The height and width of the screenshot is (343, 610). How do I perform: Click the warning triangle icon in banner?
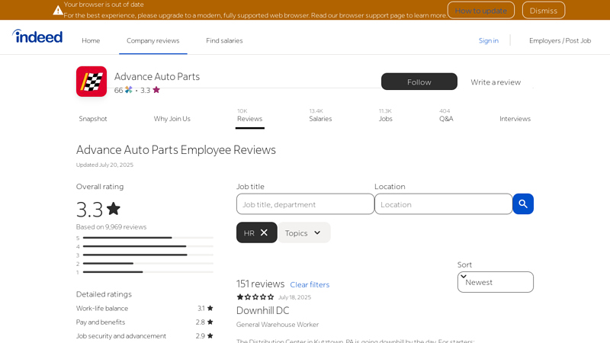(x=58, y=11)
